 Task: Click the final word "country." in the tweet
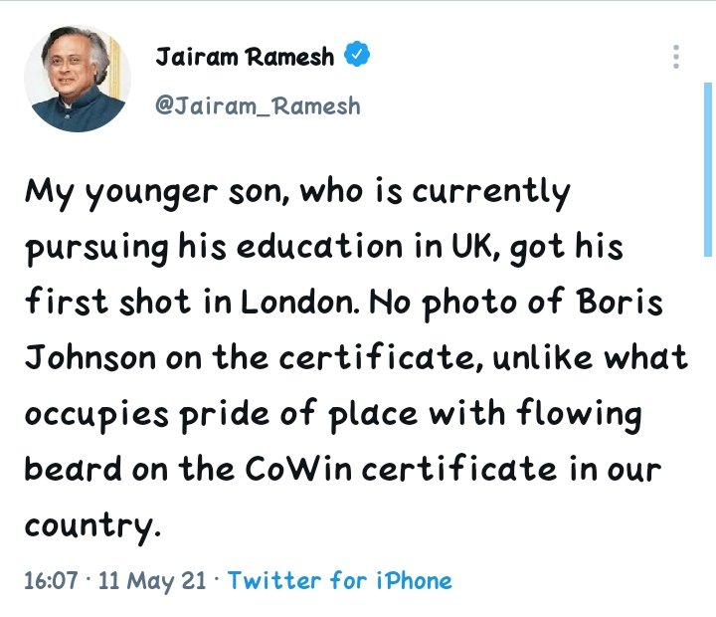[x=91, y=524]
